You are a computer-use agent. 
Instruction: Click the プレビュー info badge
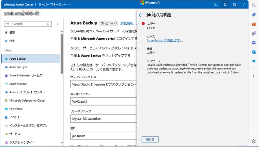pos(108,23)
